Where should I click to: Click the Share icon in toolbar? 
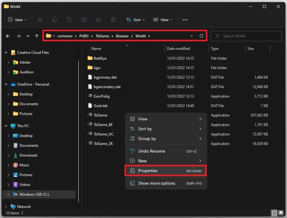99,20
